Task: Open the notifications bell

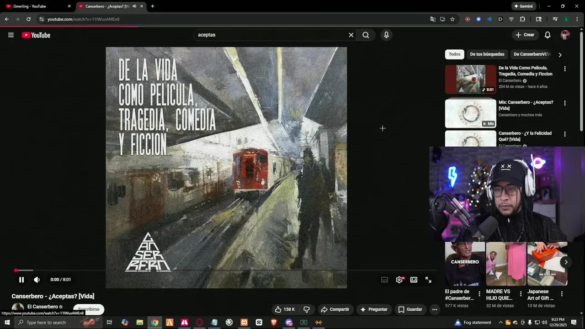Action: coord(548,35)
